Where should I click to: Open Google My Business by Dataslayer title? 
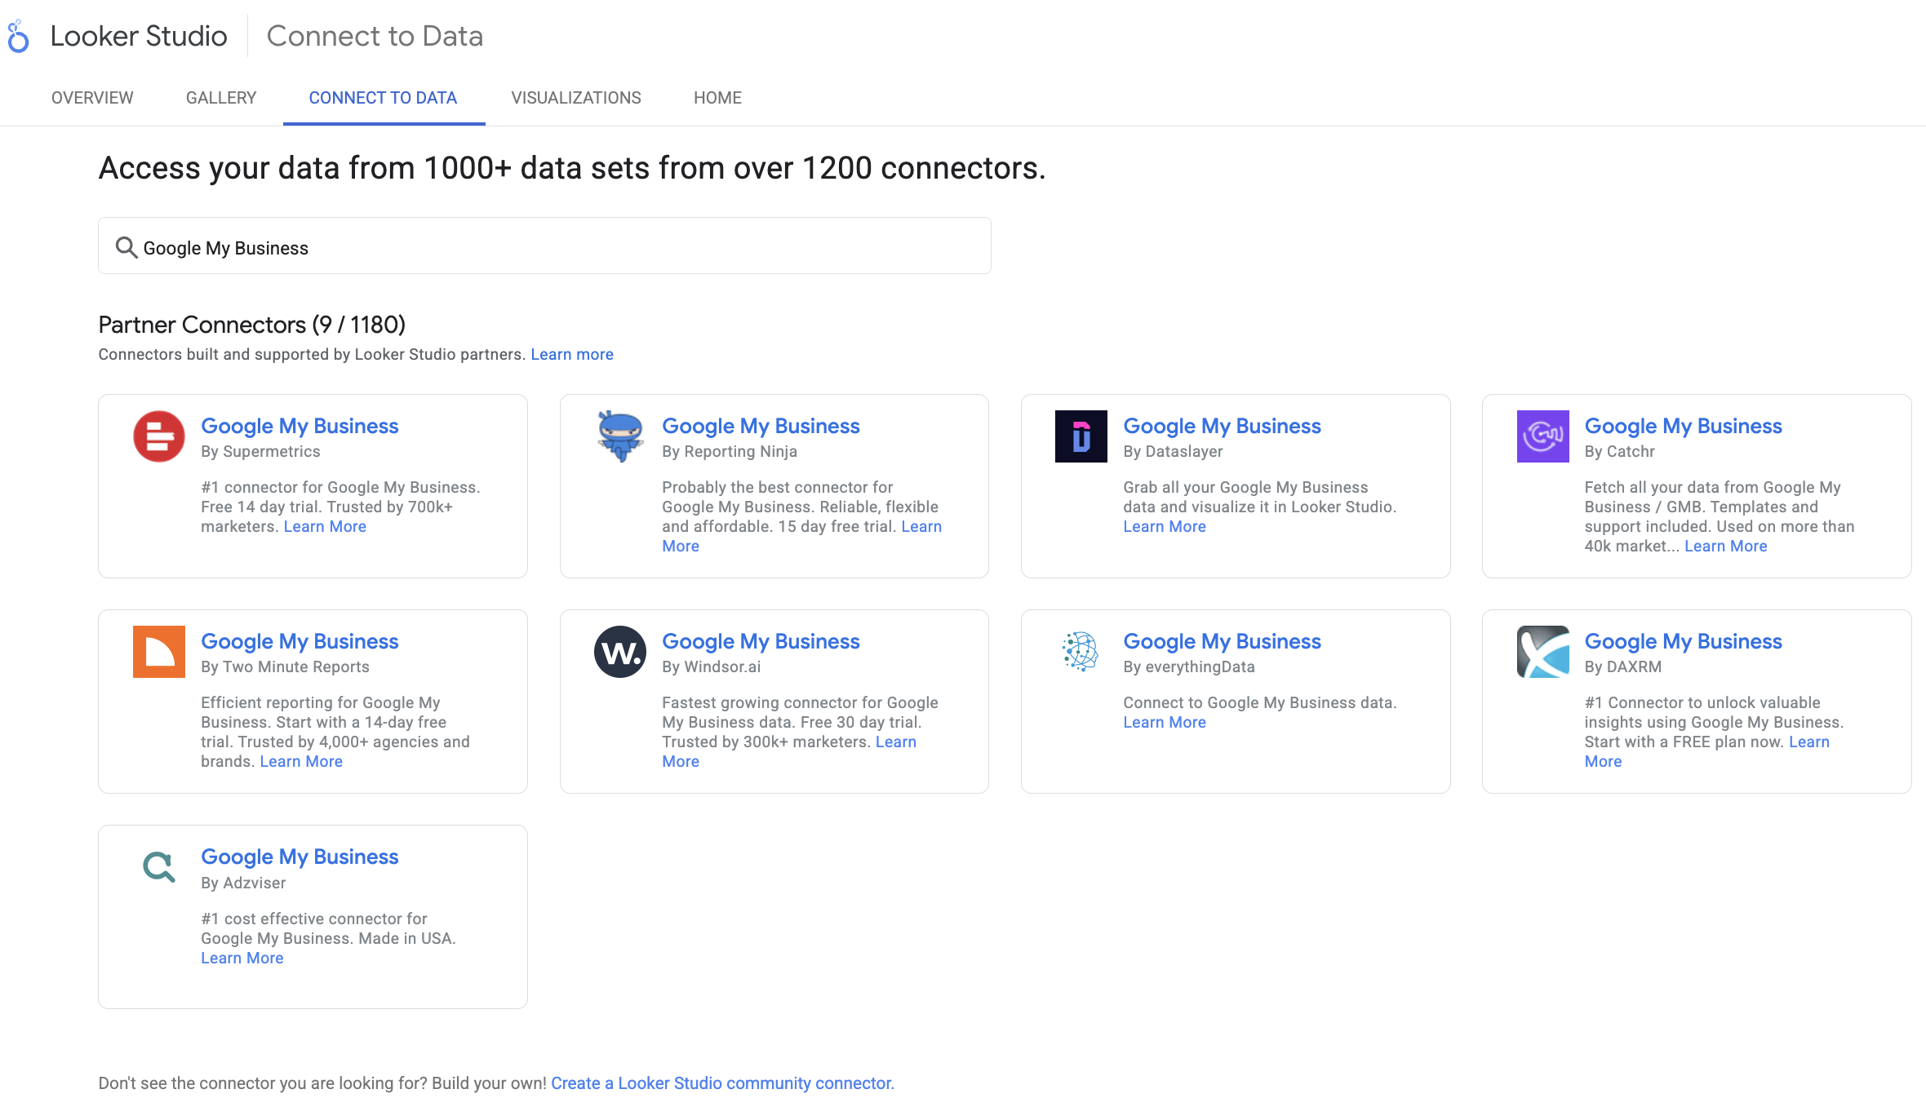1222,426
